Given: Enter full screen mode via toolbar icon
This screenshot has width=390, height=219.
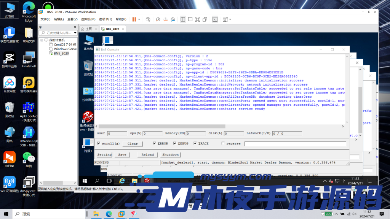Looking at the screenshot, I should pos(198,19).
